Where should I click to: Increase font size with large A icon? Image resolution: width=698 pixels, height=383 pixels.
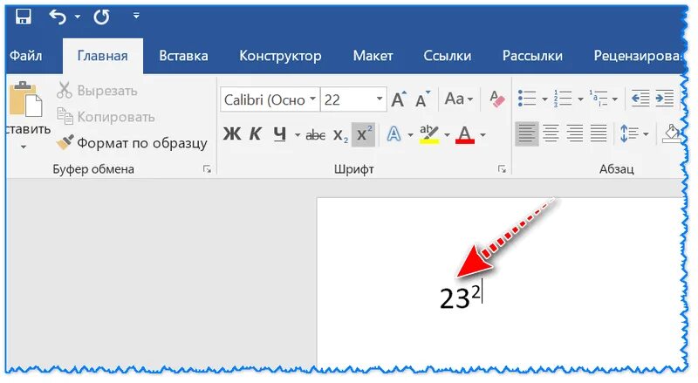click(x=399, y=99)
